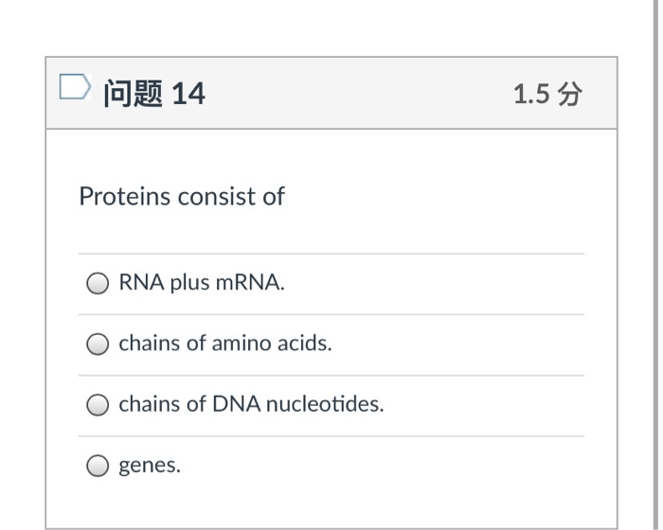Image resolution: width=663 pixels, height=530 pixels.
Task: Click the vertical scrollbar at the right edge
Action: [655, 265]
